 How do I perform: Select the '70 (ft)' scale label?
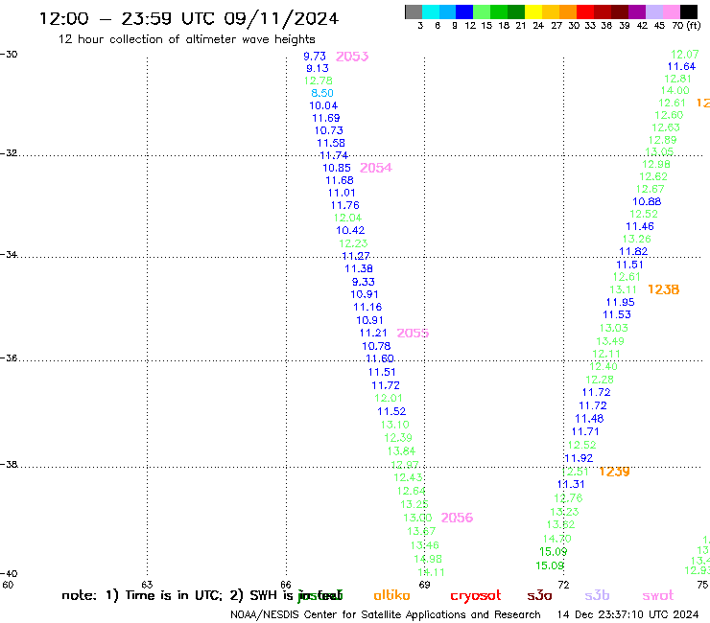686,25
